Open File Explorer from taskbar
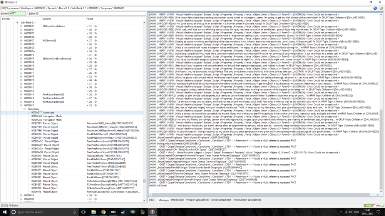Image resolution: width=385 pixels, height=216 pixels. 93,212
